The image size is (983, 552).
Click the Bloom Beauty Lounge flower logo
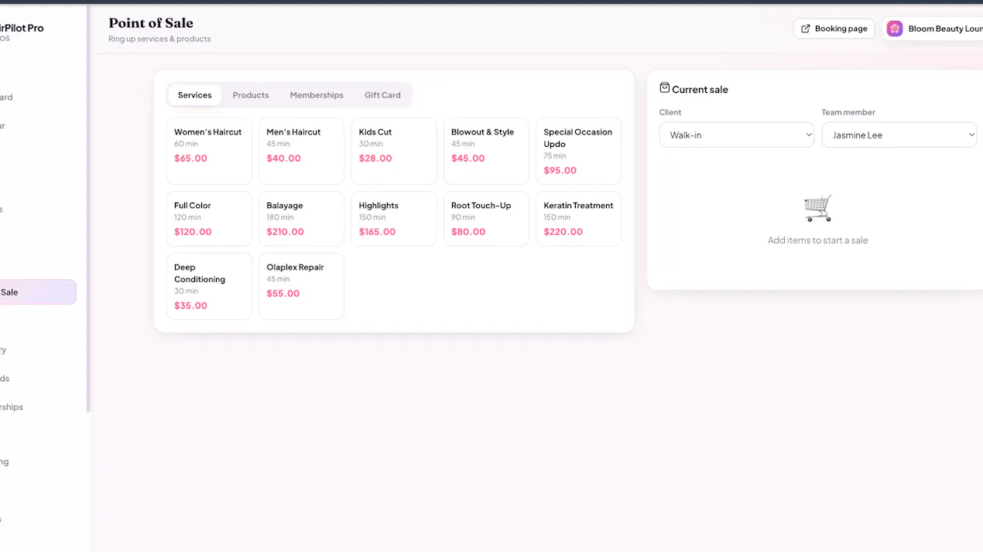coord(895,29)
